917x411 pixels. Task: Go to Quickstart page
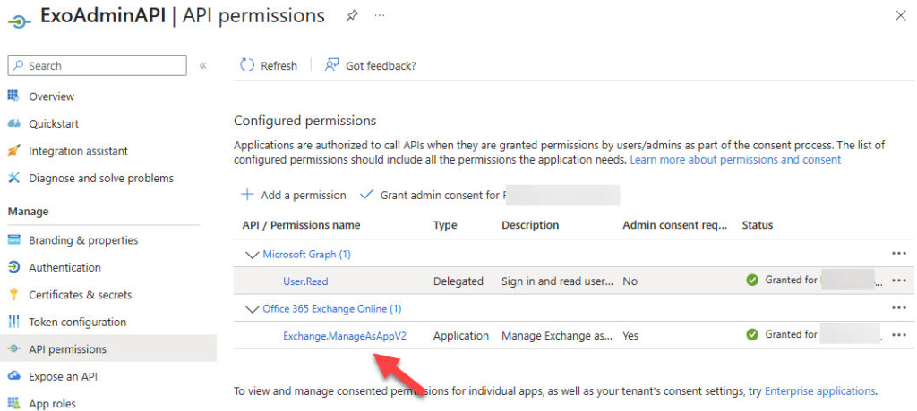click(x=54, y=124)
